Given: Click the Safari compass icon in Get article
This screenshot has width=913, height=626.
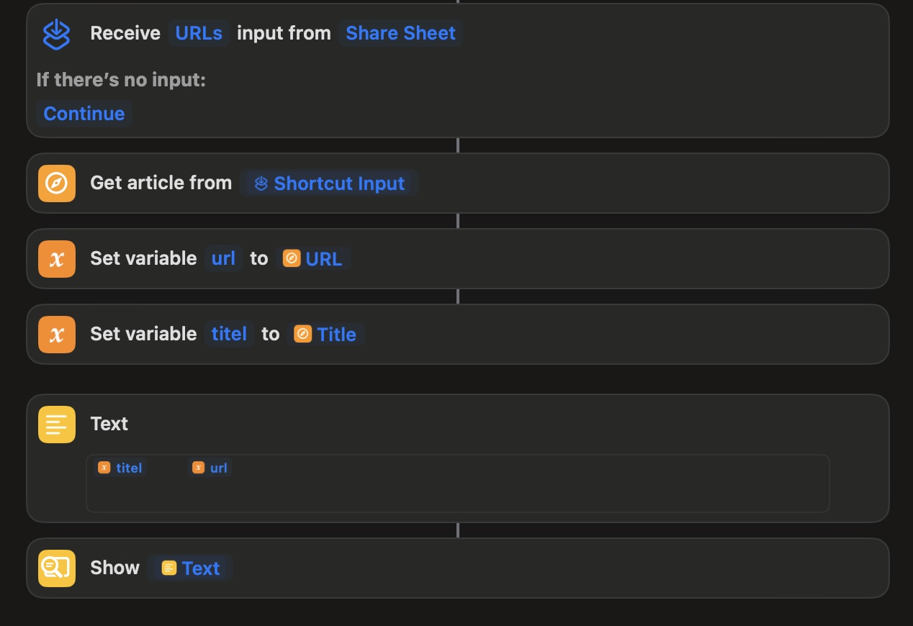Looking at the screenshot, I should click(x=56, y=183).
